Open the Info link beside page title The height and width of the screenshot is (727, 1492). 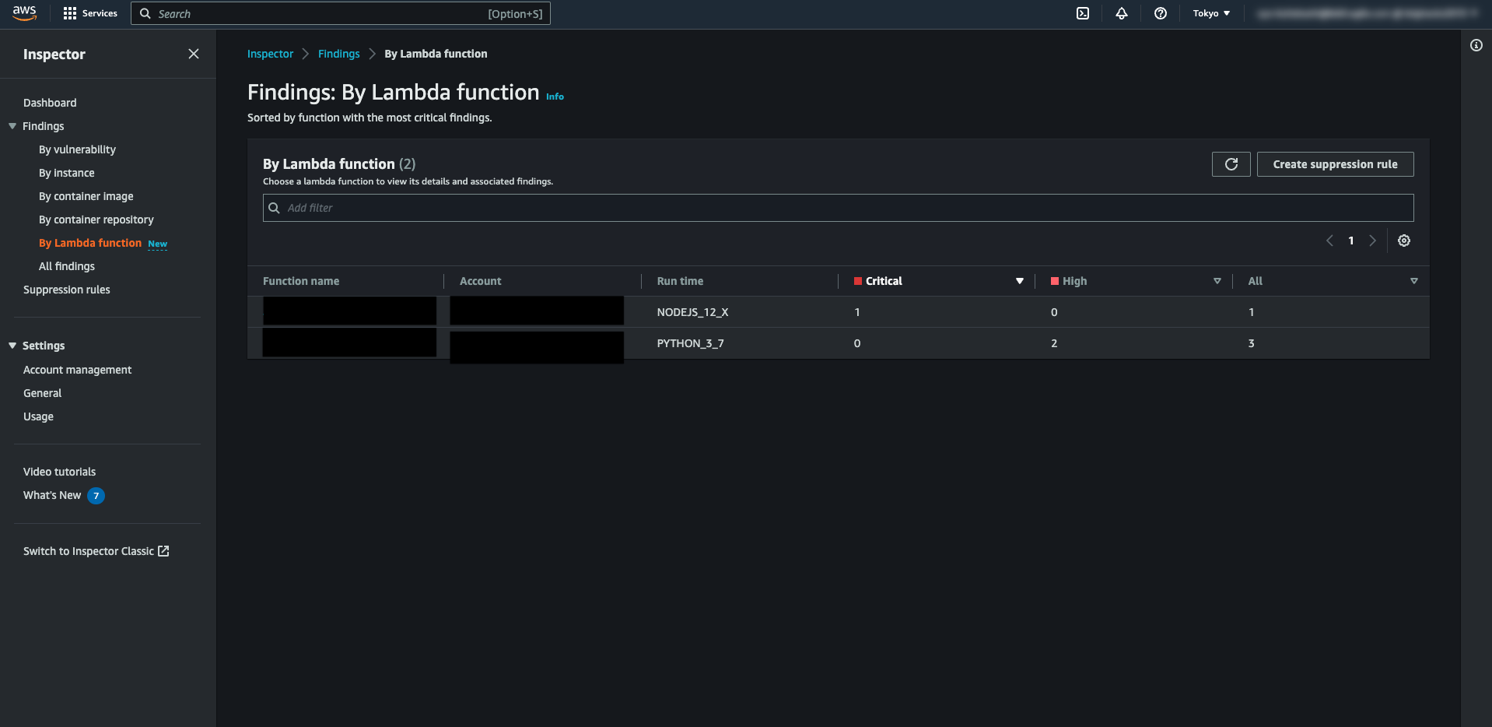pyautogui.click(x=555, y=97)
